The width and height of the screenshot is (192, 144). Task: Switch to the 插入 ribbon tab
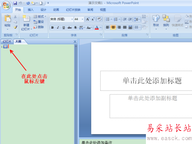point(31,10)
